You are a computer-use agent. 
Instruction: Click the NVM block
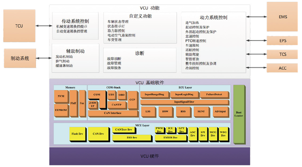61,96
